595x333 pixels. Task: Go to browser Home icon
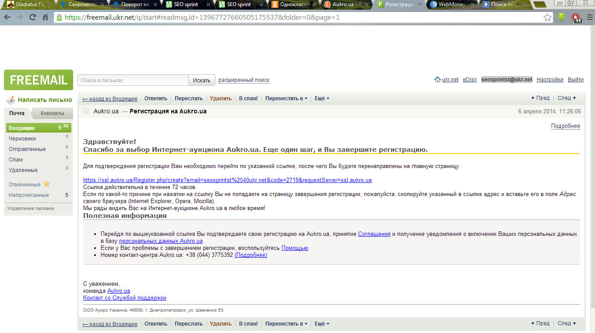tap(45, 18)
